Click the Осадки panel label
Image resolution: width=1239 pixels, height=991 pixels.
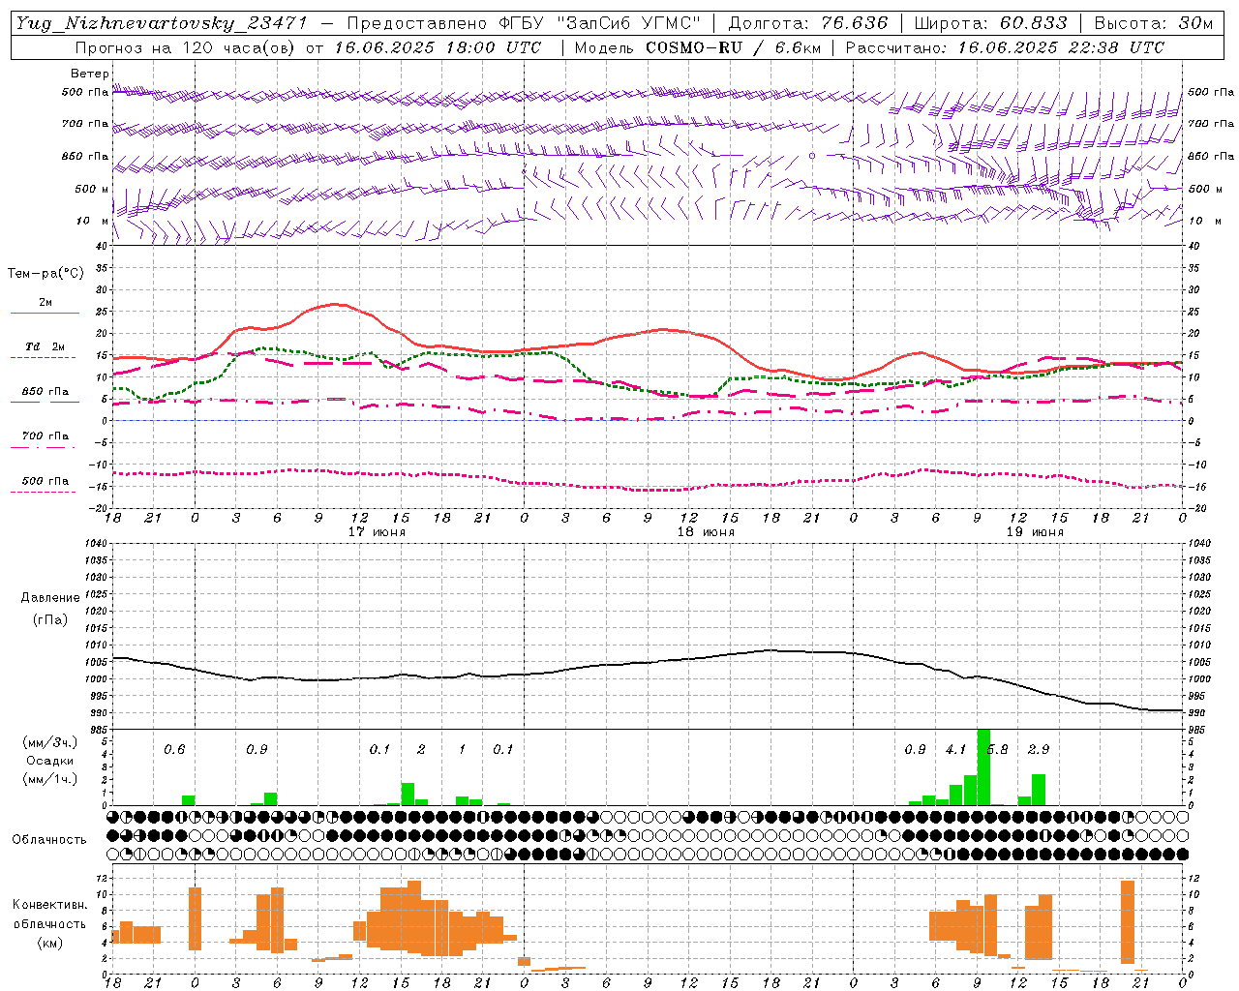tap(49, 761)
